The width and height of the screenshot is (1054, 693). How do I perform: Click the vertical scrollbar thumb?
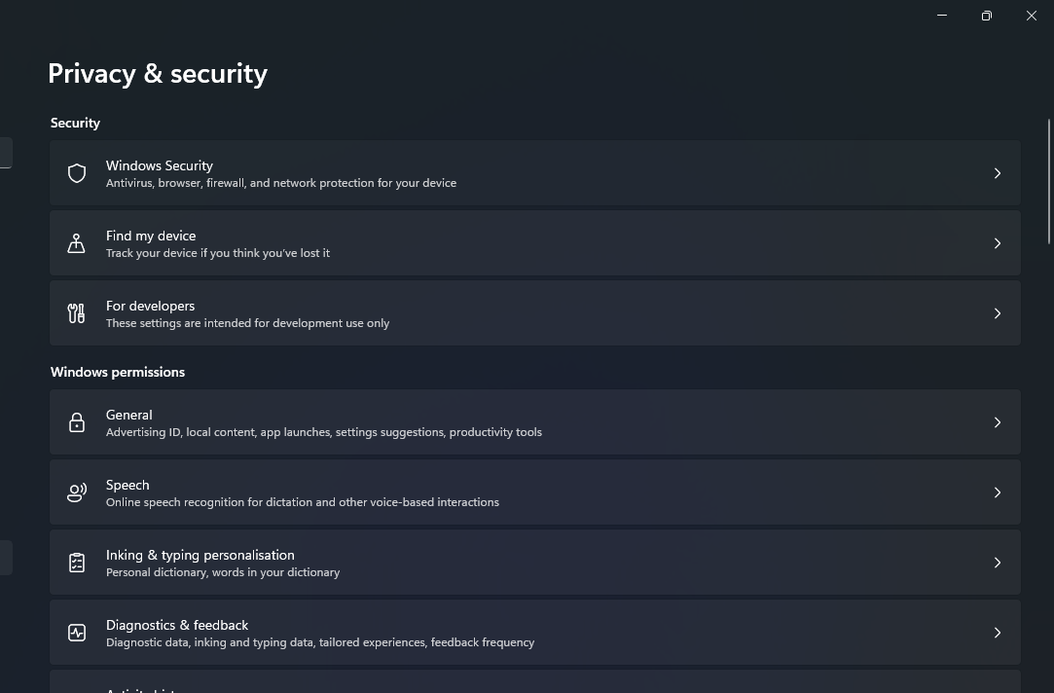coord(1048,181)
